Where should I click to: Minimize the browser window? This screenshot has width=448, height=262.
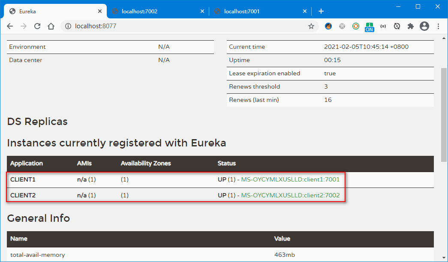click(398, 6)
